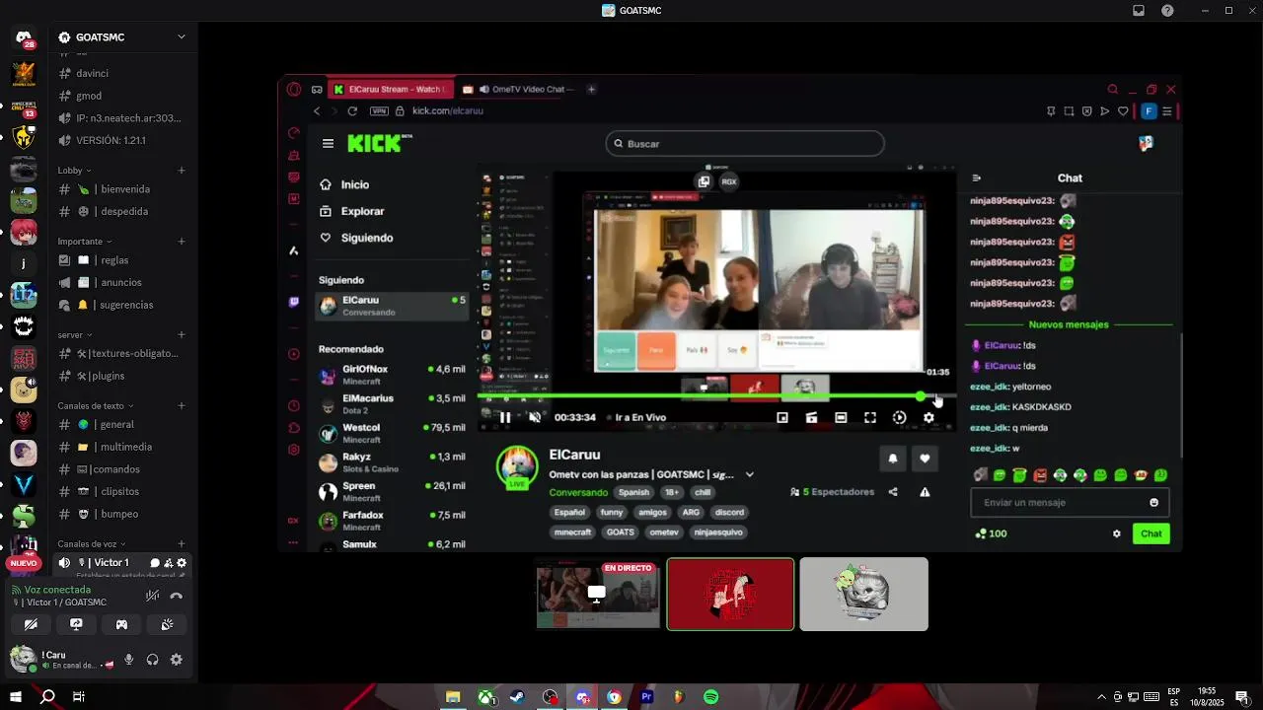Image resolution: width=1263 pixels, height=710 pixels.
Task: Start an activity in Discord voice panel
Action: (121, 624)
